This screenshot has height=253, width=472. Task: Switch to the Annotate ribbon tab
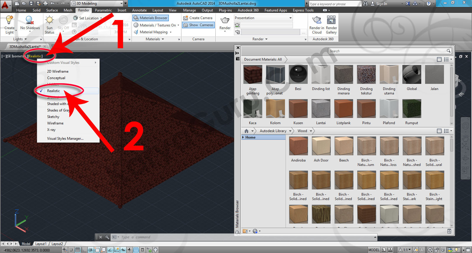pos(139,10)
